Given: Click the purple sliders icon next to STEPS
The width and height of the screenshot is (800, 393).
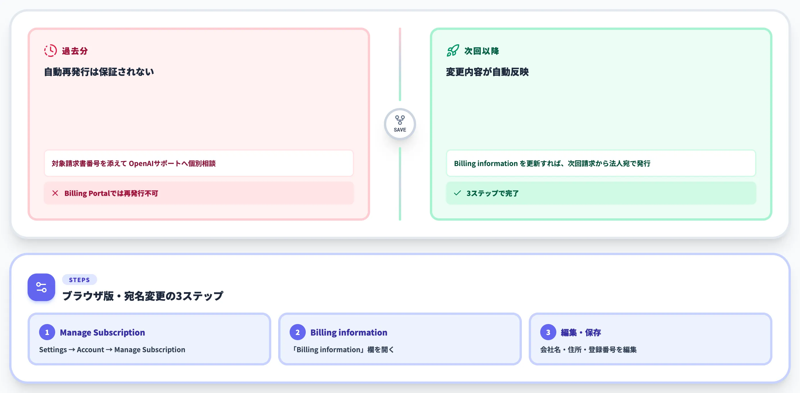Looking at the screenshot, I should pyautogui.click(x=41, y=287).
